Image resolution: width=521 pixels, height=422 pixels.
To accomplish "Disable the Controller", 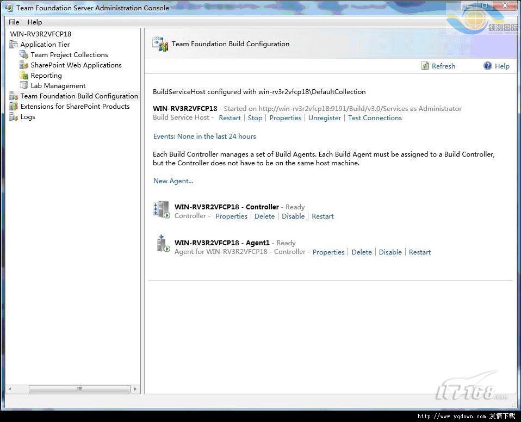I will [x=293, y=216].
